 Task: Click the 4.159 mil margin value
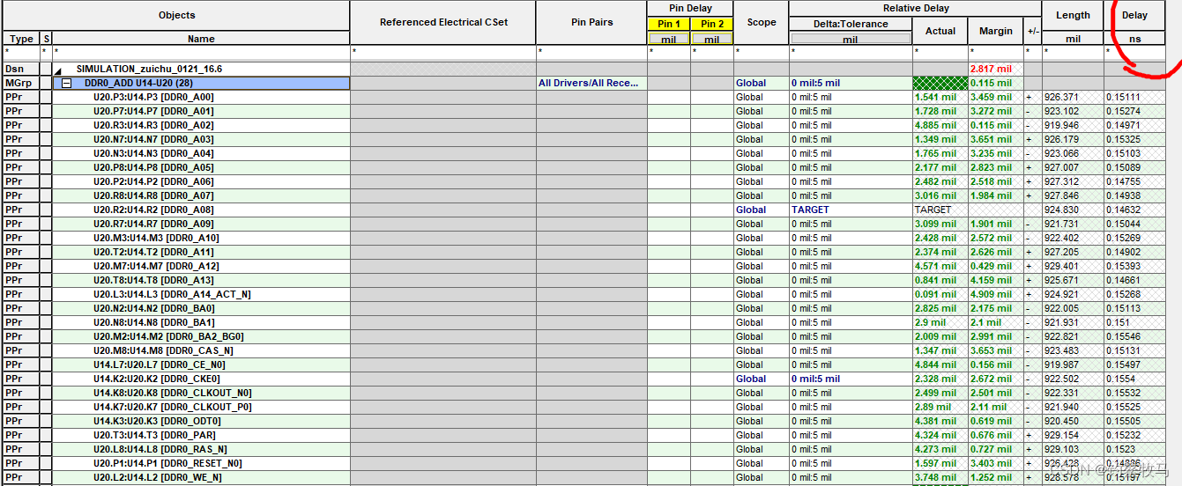pyautogui.click(x=991, y=280)
